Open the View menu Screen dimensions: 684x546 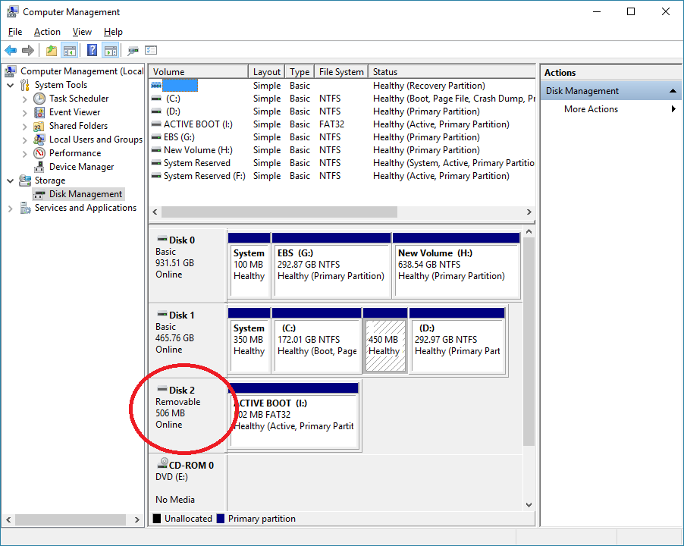(x=82, y=32)
